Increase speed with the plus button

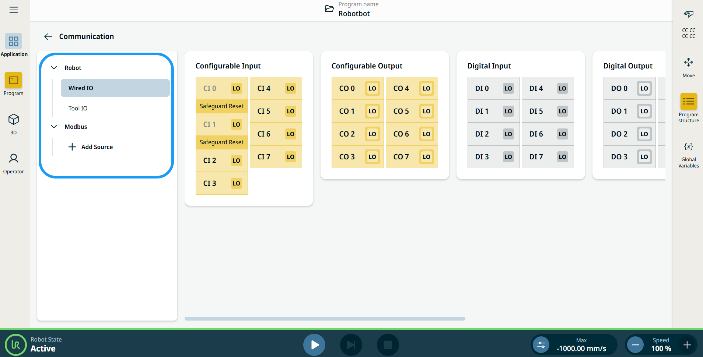pos(687,345)
